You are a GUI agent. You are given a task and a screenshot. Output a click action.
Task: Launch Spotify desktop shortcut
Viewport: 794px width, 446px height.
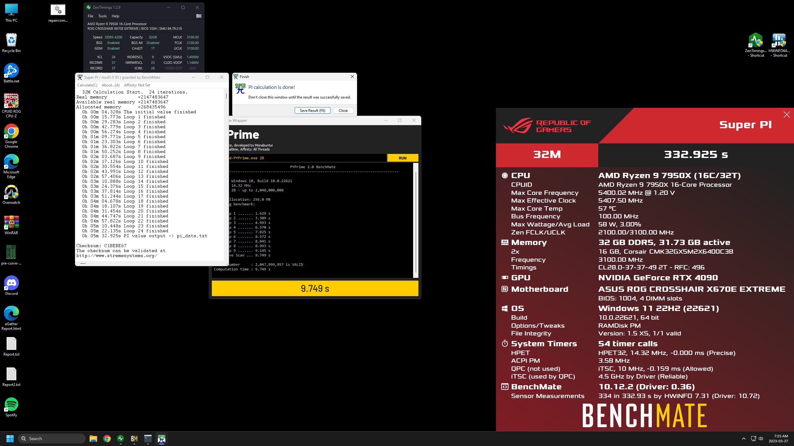coord(11,407)
